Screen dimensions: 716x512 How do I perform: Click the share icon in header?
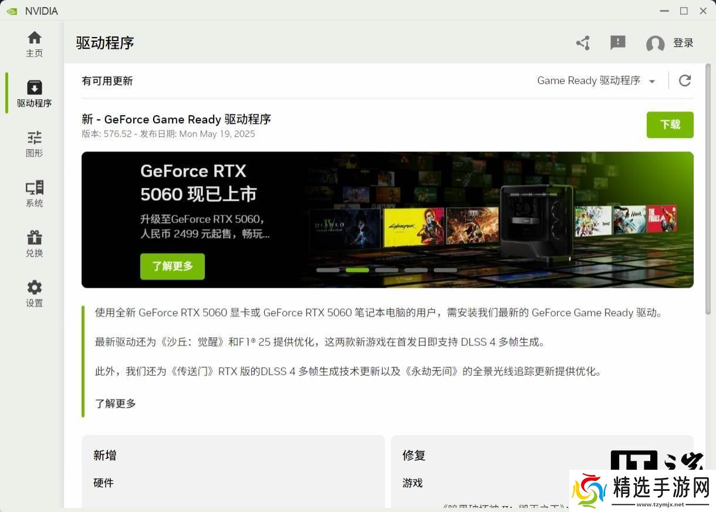[583, 43]
